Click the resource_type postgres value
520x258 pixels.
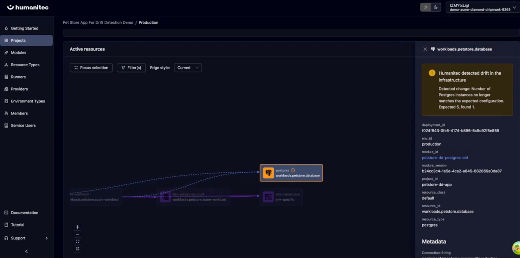coord(430,225)
